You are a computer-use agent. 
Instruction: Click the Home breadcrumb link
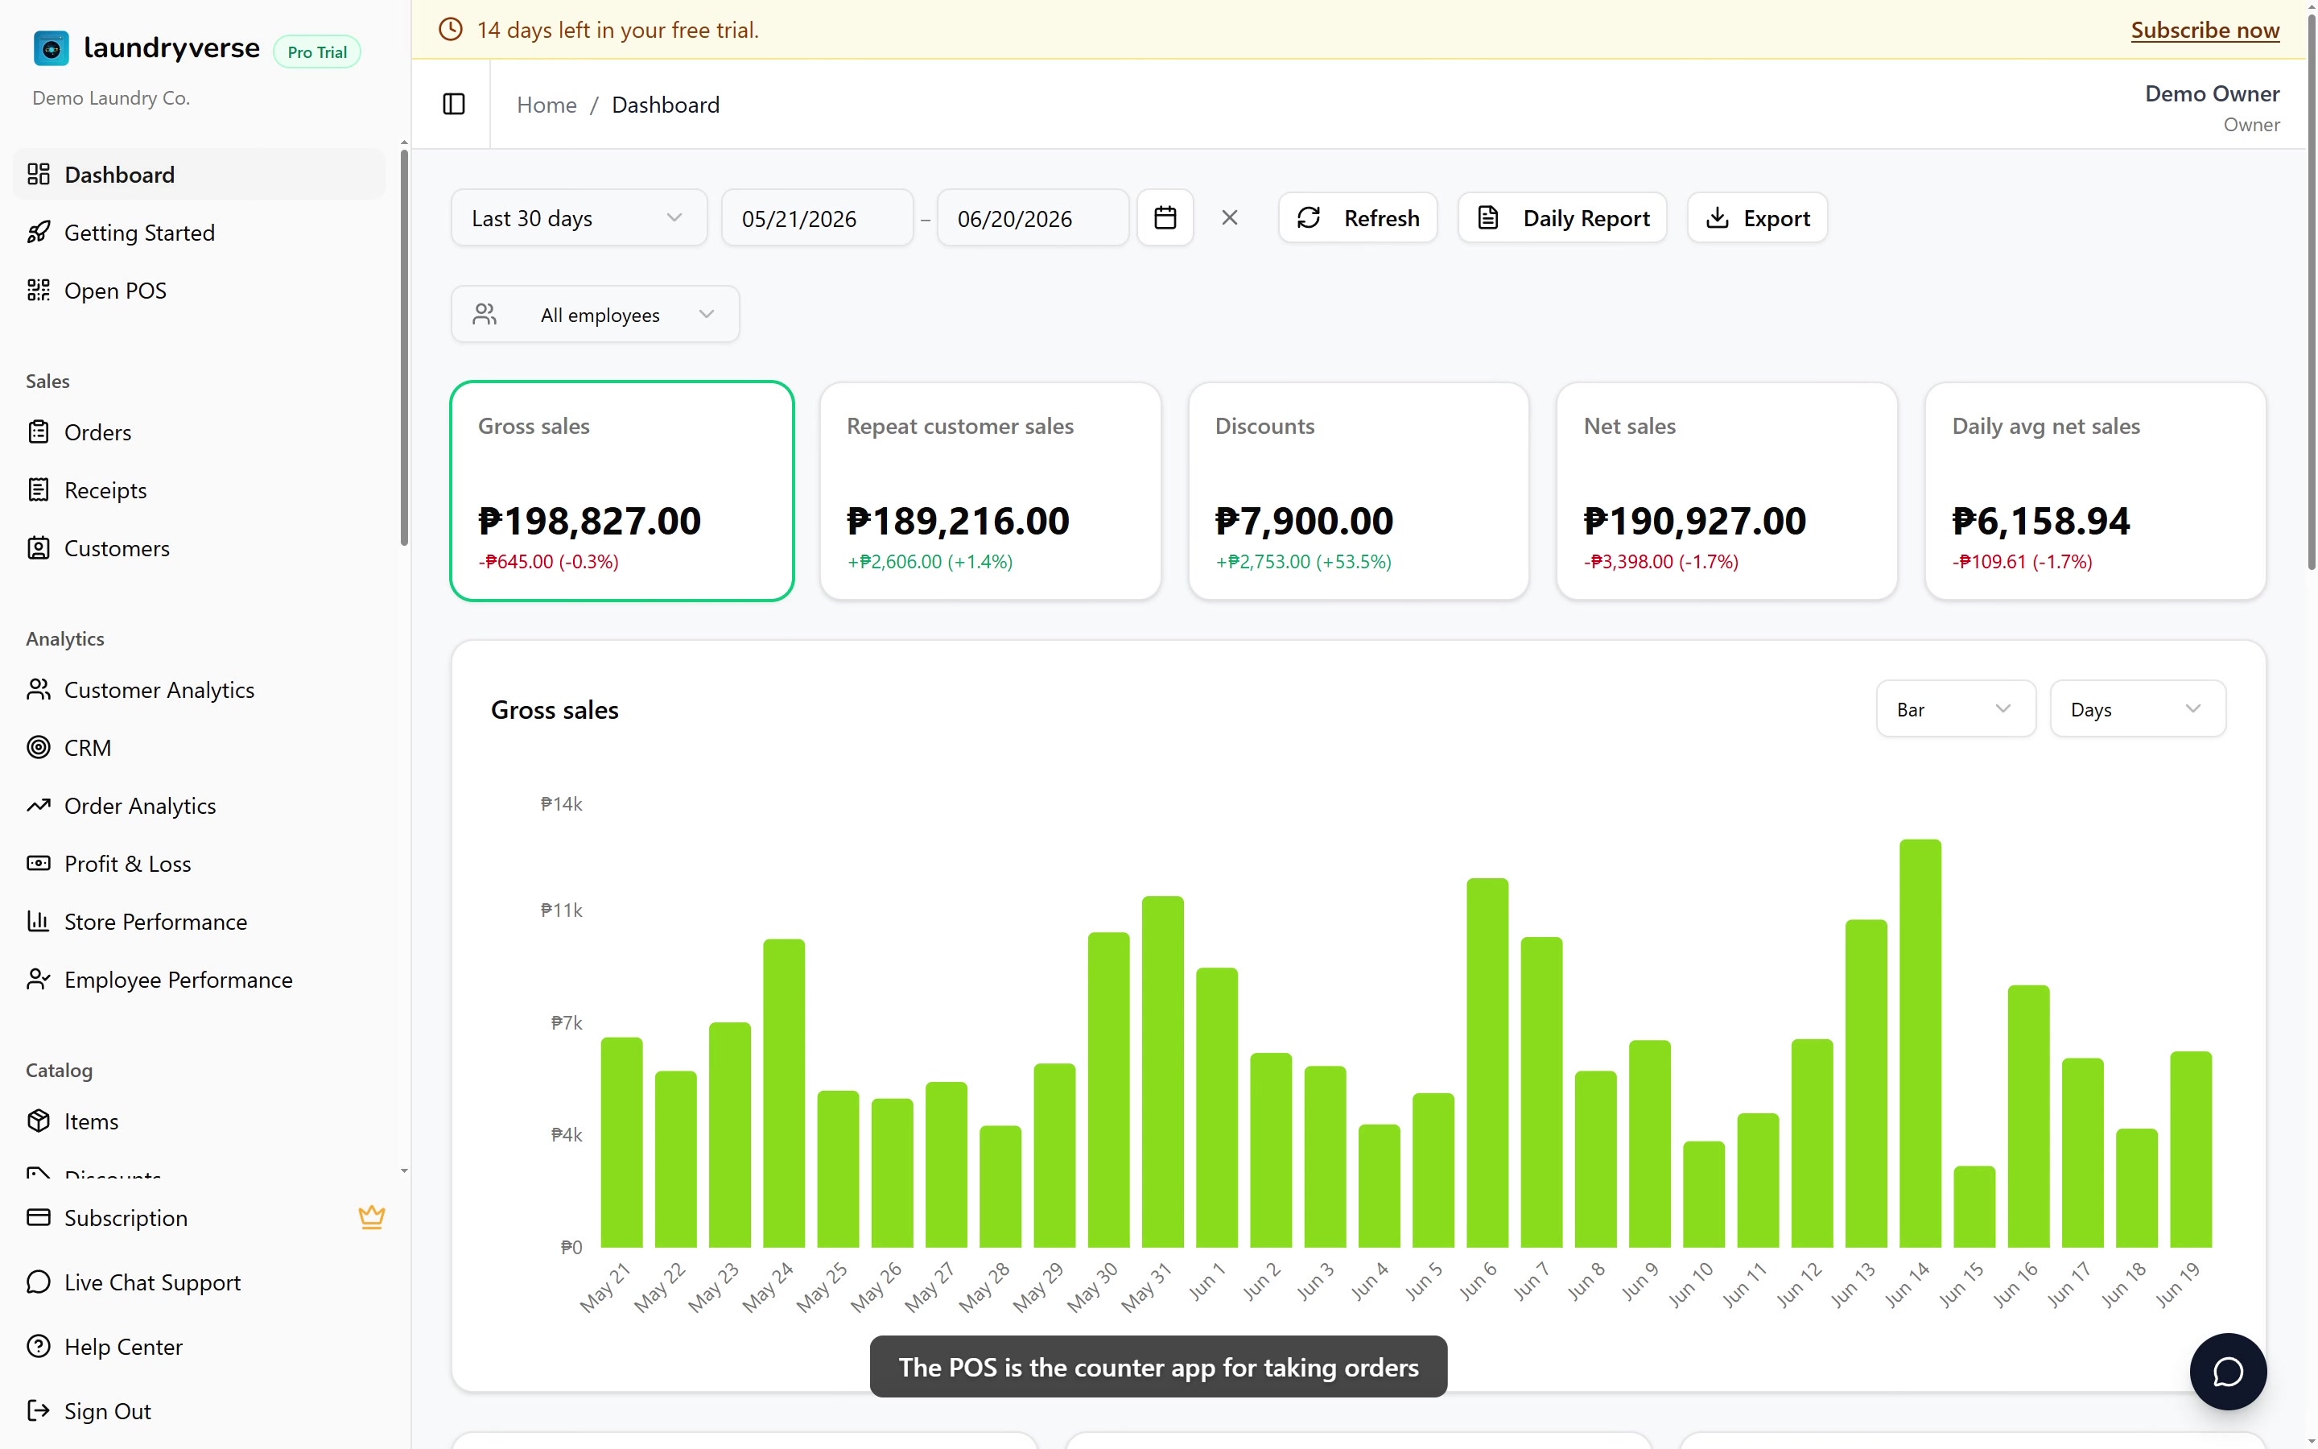tap(547, 105)
